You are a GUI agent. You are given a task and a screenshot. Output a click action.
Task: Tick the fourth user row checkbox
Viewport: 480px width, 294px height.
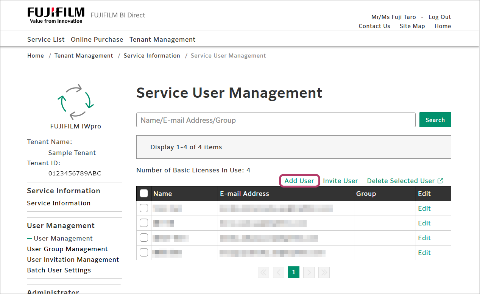[x=144, y=253]
